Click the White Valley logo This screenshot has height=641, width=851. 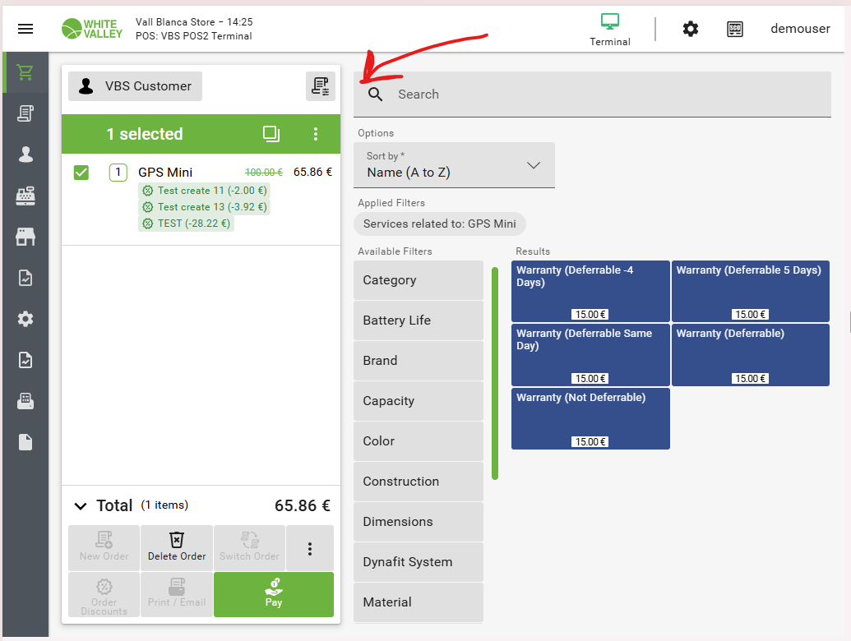coord(92,29)
